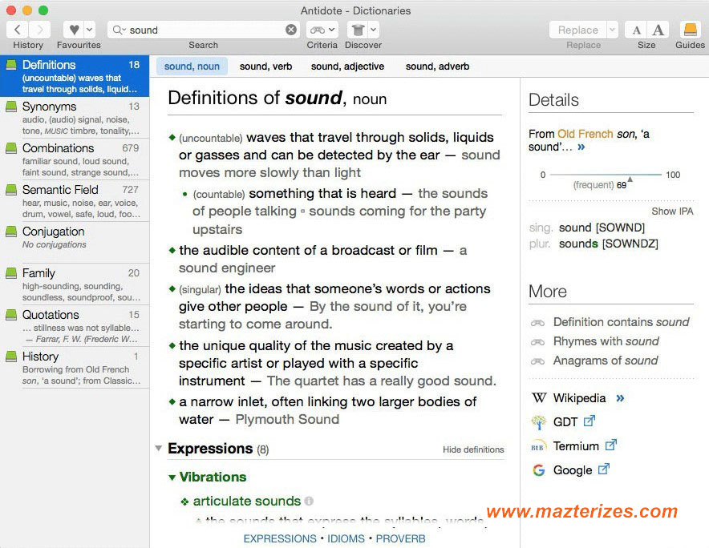
Task: Click Termium logo icon
Action: 538,446
